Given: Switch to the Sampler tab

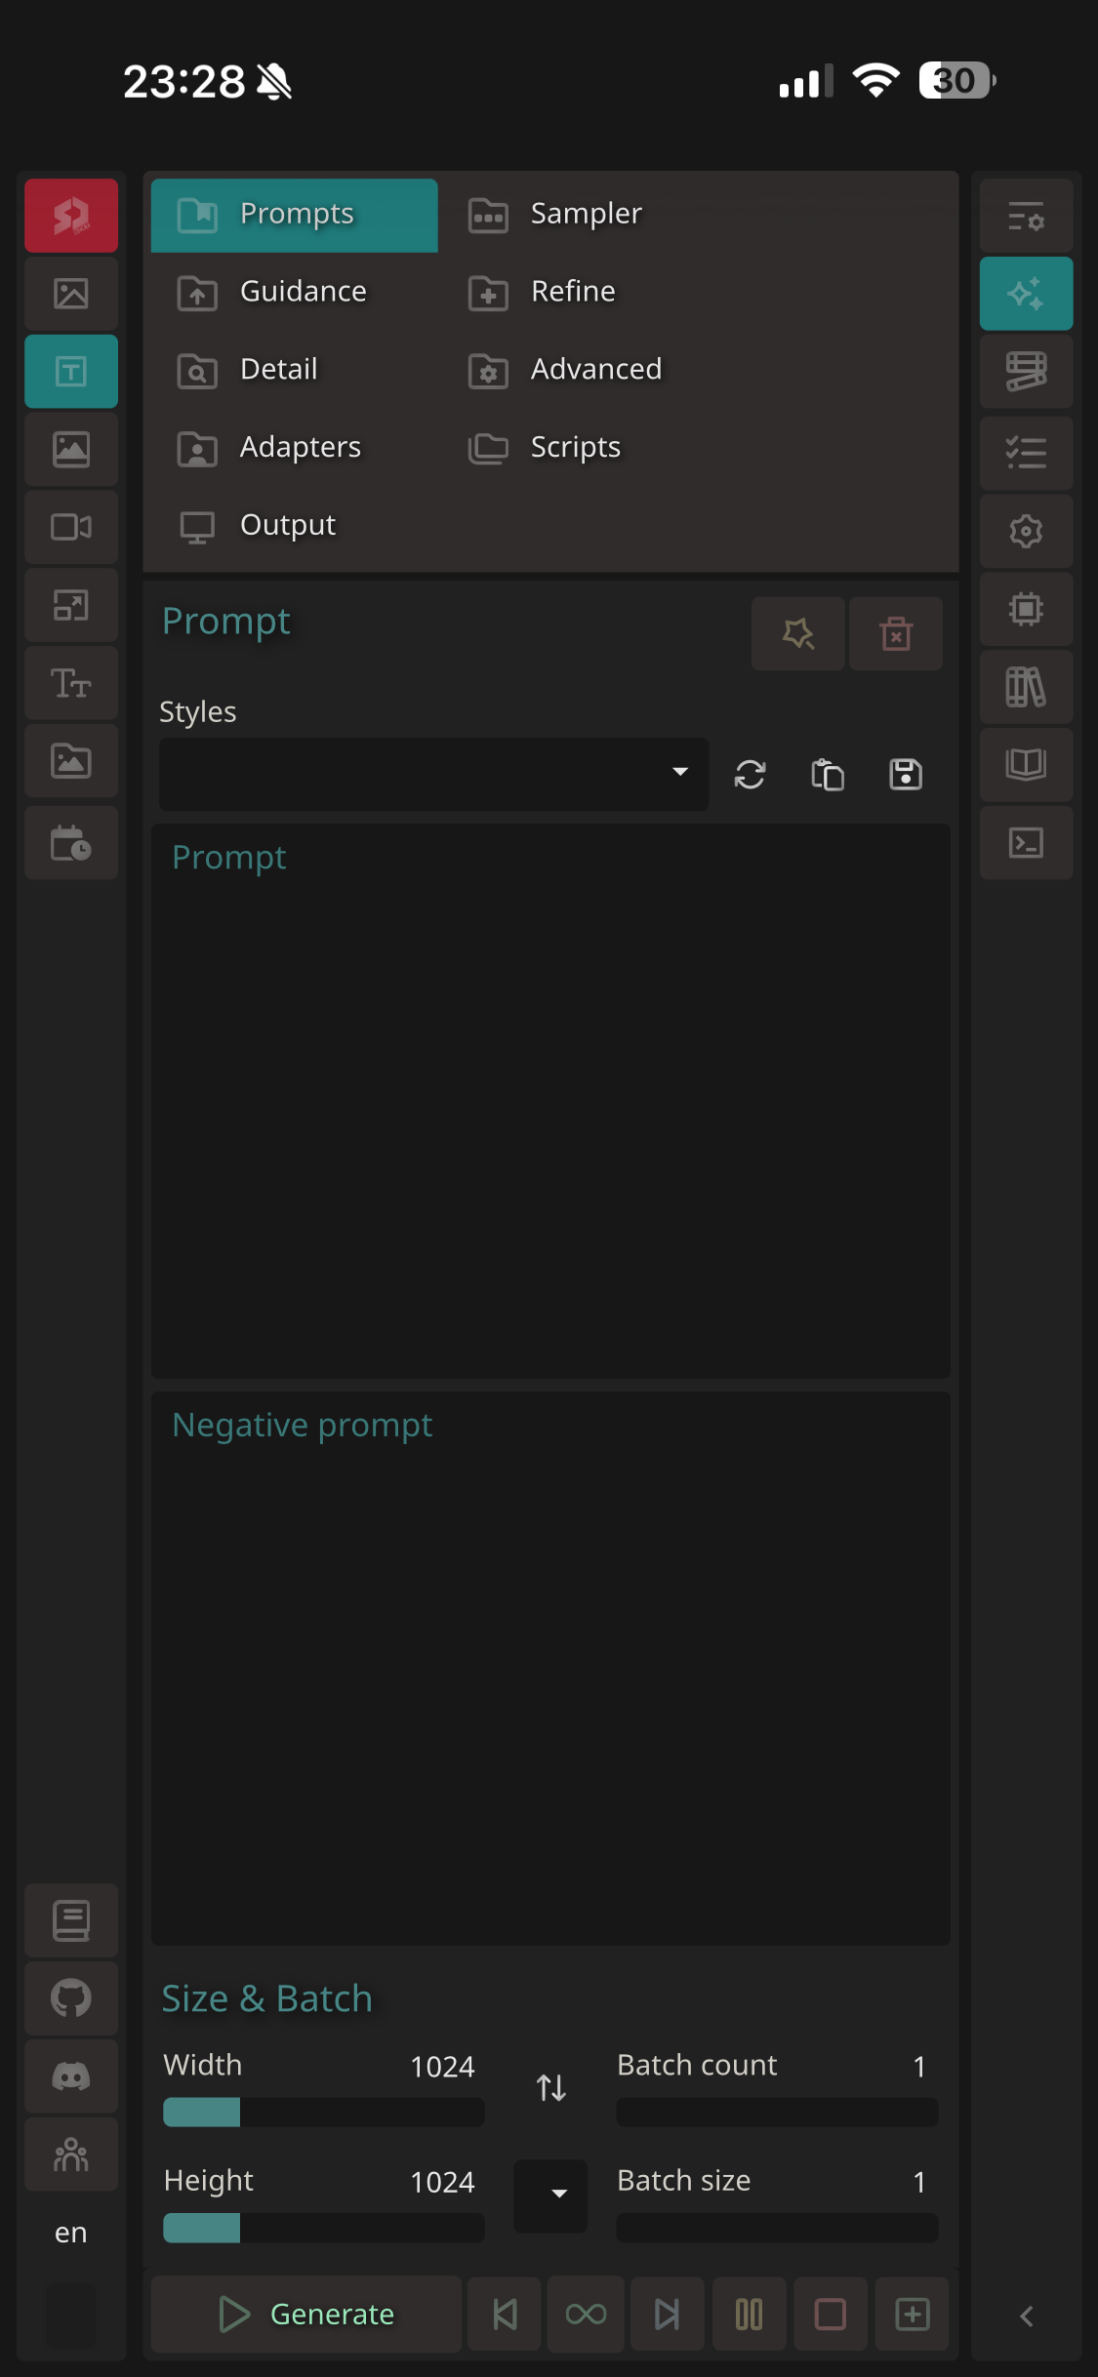Looking at the screenshot, I should tap(585, 214).
